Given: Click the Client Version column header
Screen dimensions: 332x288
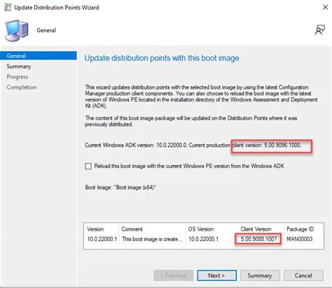Looking at the screenshot, I should pos(256,229).
